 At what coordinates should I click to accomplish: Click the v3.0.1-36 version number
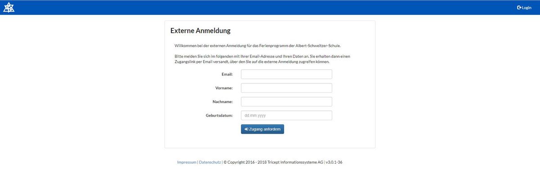(337, 162)
